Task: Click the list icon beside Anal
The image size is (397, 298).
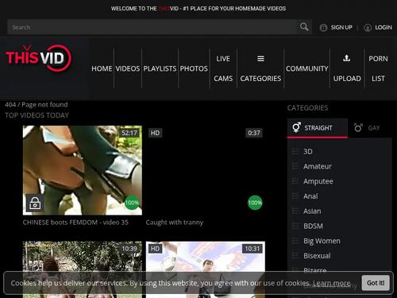Action: click(x=295, y=196)
